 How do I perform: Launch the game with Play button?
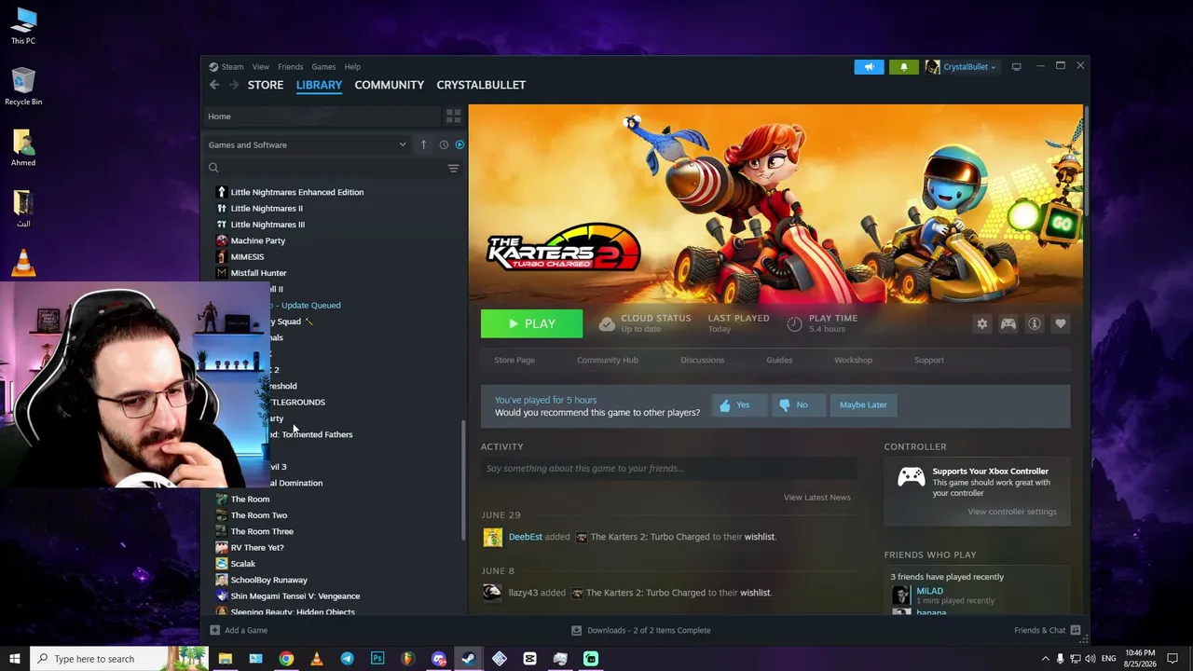coord(531,323)
